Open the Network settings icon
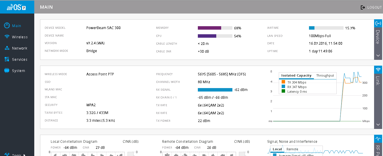The height and width of the screenshot is (156, 383). click(7, 48)
